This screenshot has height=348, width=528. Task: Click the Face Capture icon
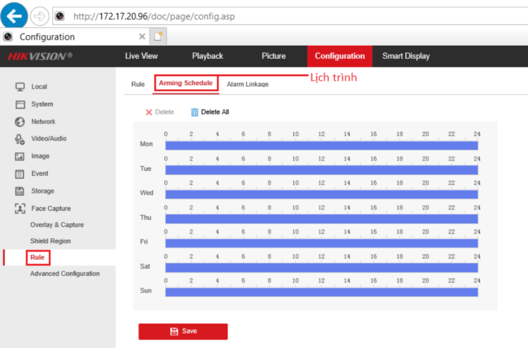pos(20,208)
